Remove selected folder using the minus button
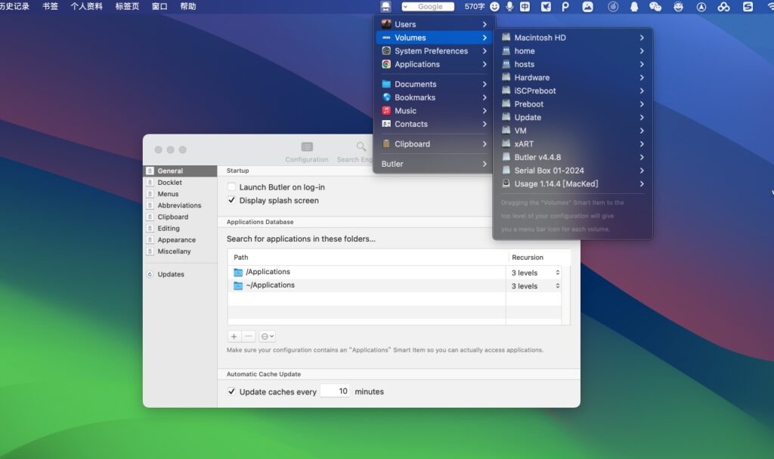The width and height of the screenshot is (774, 459). (x=247, y=336)
